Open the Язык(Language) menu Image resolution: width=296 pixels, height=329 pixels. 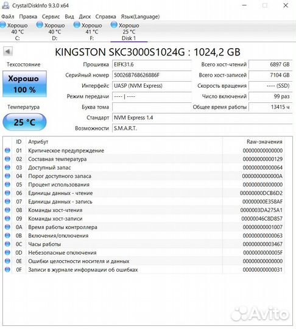coord(140,16)
